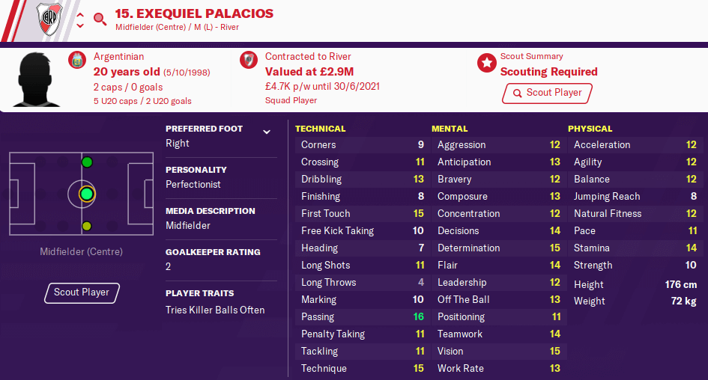Image resolution: width=708 pixels, height=380 pixels.
Task: Click the Tries Killer Balls Often trait
Action: (215, 310)
